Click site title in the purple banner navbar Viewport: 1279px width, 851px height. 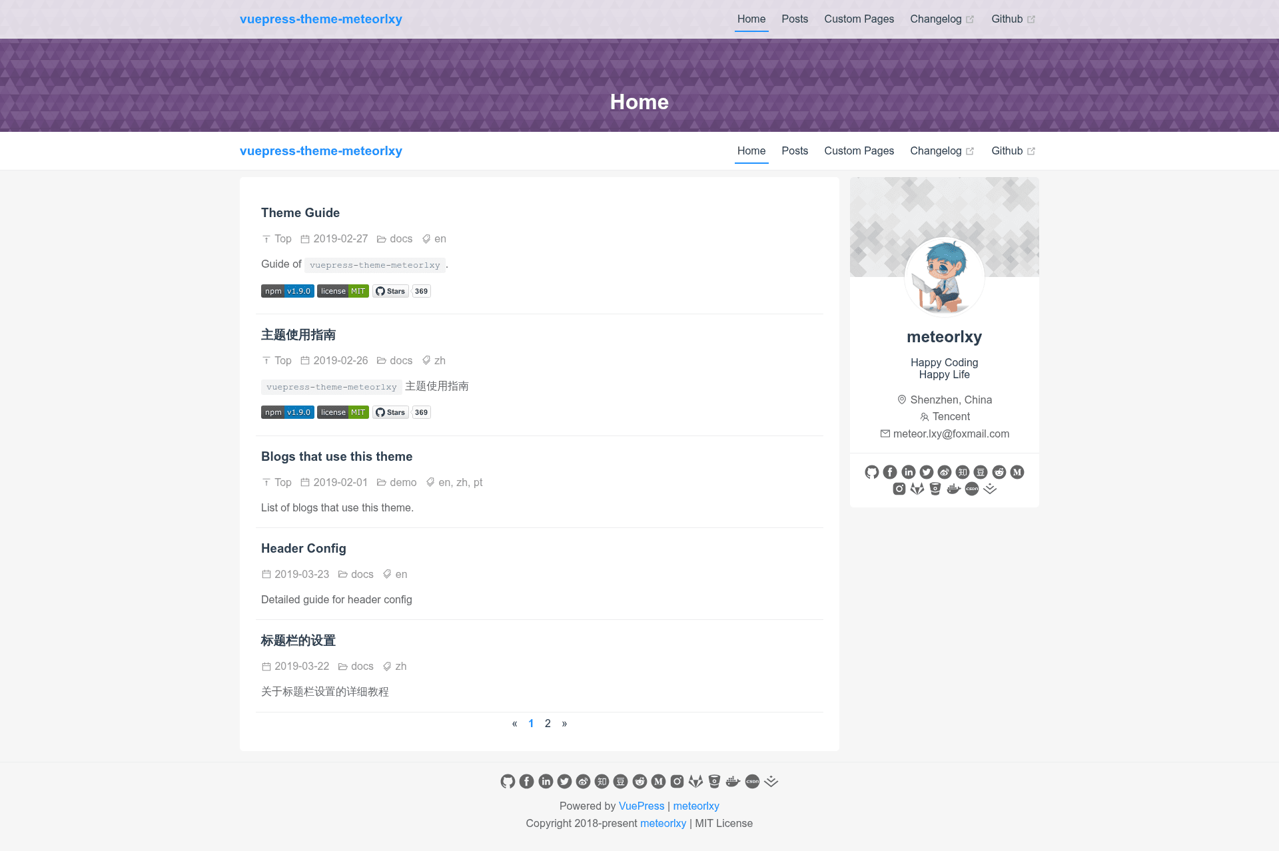[x=321, y=19]
